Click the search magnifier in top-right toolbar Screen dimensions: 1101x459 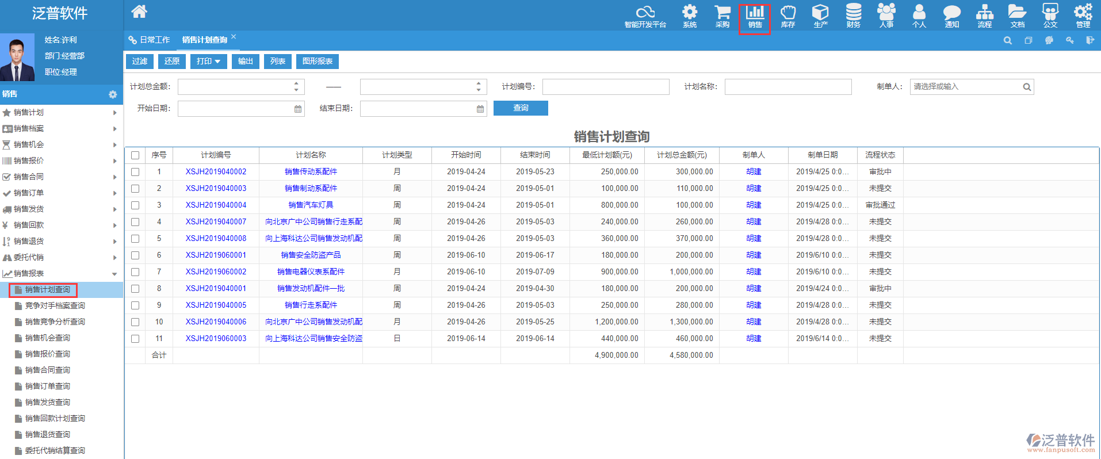[x=1007, y=40]
